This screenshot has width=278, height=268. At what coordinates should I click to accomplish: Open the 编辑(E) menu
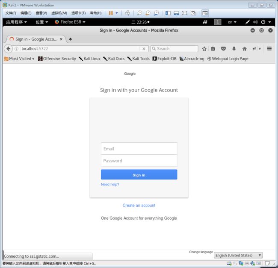[26, 13]
